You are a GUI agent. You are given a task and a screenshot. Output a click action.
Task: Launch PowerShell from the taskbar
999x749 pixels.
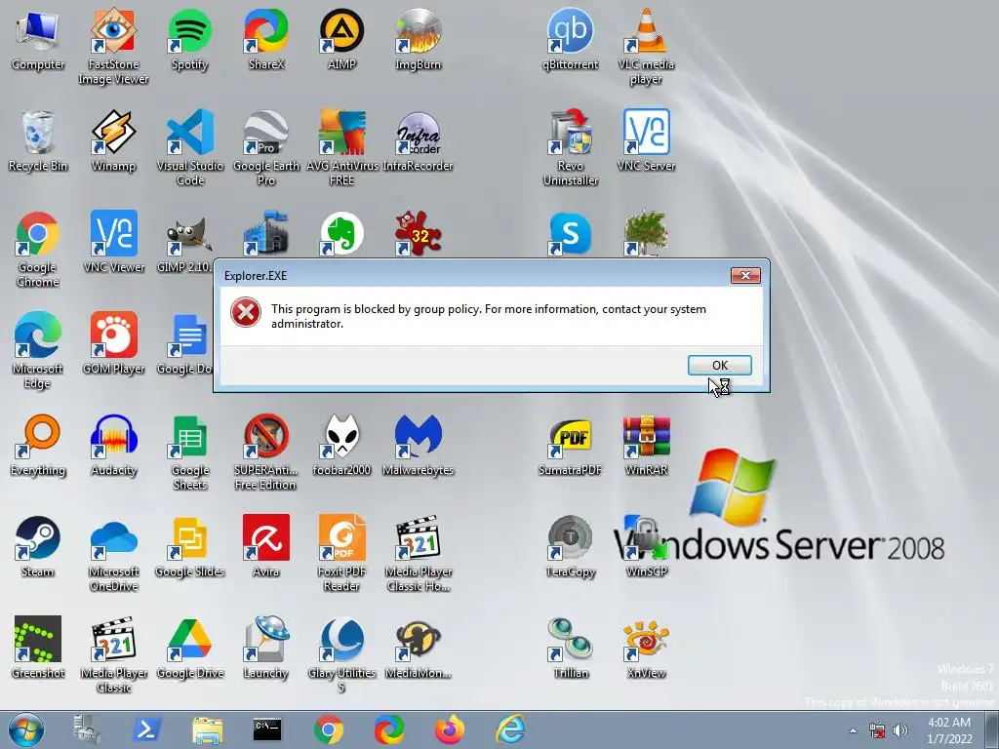tap(146, 729)
